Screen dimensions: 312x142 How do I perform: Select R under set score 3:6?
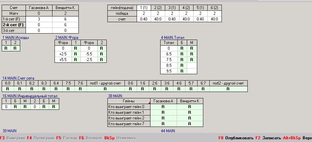pos(167,89)
